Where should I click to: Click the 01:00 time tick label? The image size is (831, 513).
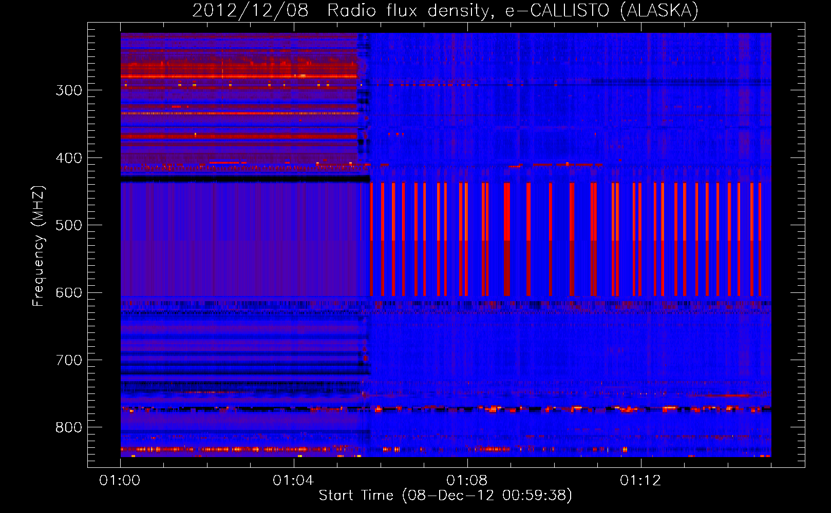(x=120, y=481)
